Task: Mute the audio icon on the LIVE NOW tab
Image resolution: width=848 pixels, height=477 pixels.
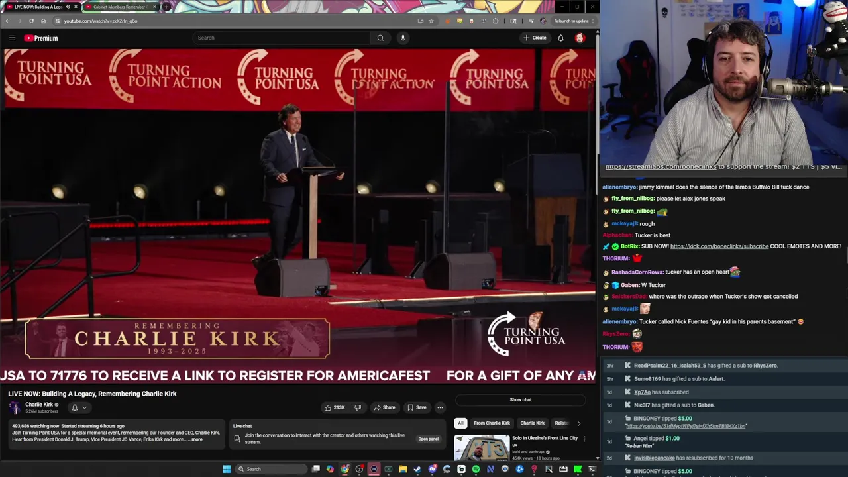Action: pyautogui.click(x=68, y=7)
